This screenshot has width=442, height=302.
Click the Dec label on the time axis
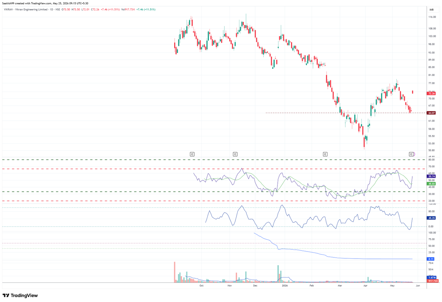(255, 285)
